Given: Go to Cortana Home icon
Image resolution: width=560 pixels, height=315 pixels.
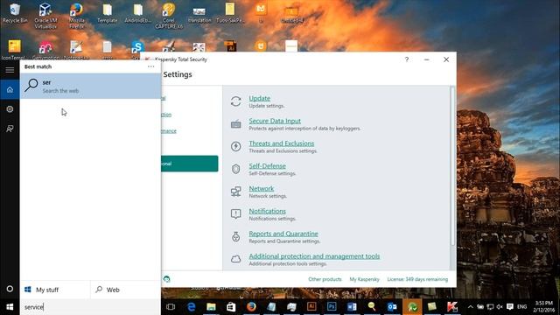Looking at the screenshot, I should [10, 89].
